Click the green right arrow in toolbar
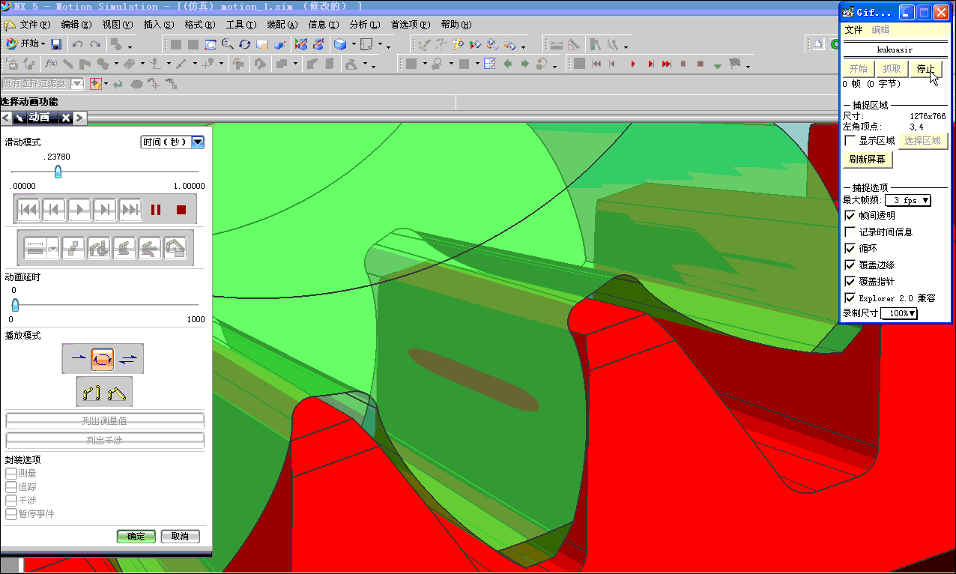The height and width of the screenshot is (574, 956). (525, 64)
